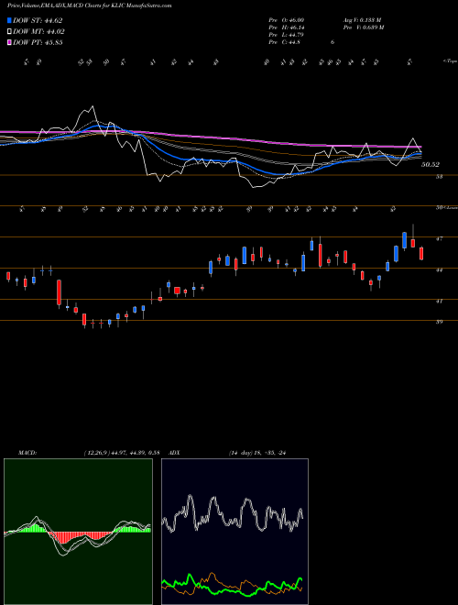
Task: Click the 'ADX' panel heading
Action: coord(174,453)
